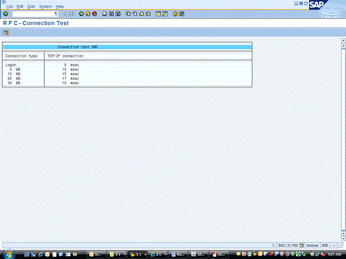Click the Find binoculars icon
Image resolution: width=346 pixels, height=259 pixels.
110,13
